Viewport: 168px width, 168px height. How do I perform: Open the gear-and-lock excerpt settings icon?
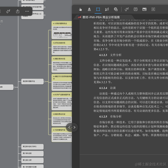pyautogui.click(x=116, y=9)
